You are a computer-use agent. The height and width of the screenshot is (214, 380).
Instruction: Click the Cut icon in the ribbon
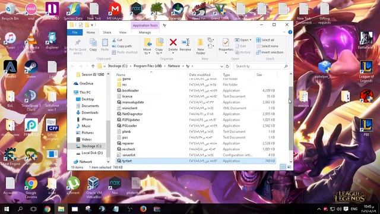click(x=114, y=40)
